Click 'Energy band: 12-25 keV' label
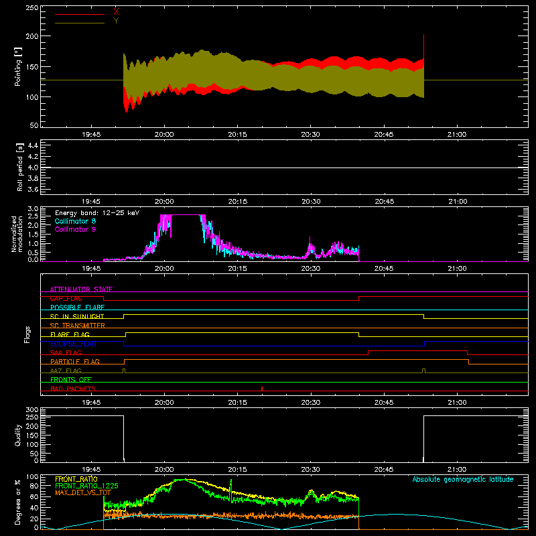Viewport: 536px width, 536px height. pos(97,213)
